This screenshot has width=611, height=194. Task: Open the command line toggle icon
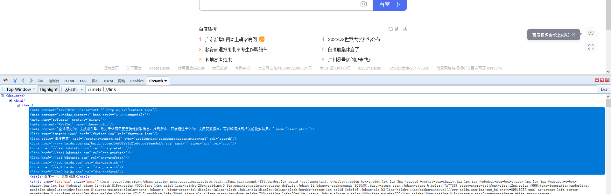pyautogui.click(x=40, y=80)
